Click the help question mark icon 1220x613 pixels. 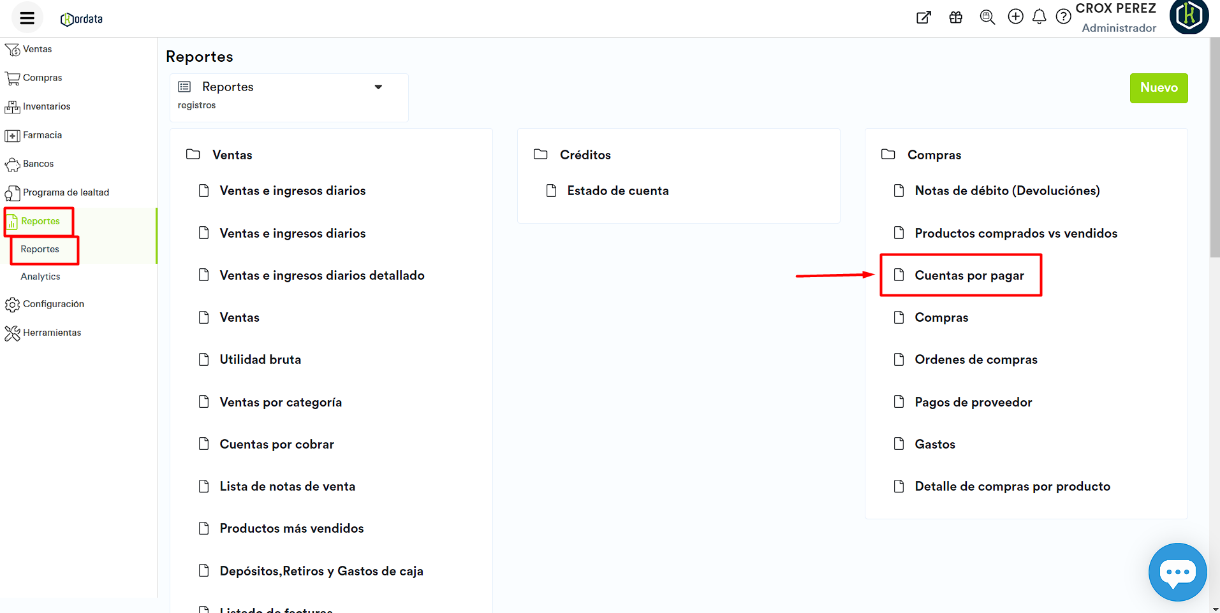point(1063,17)
